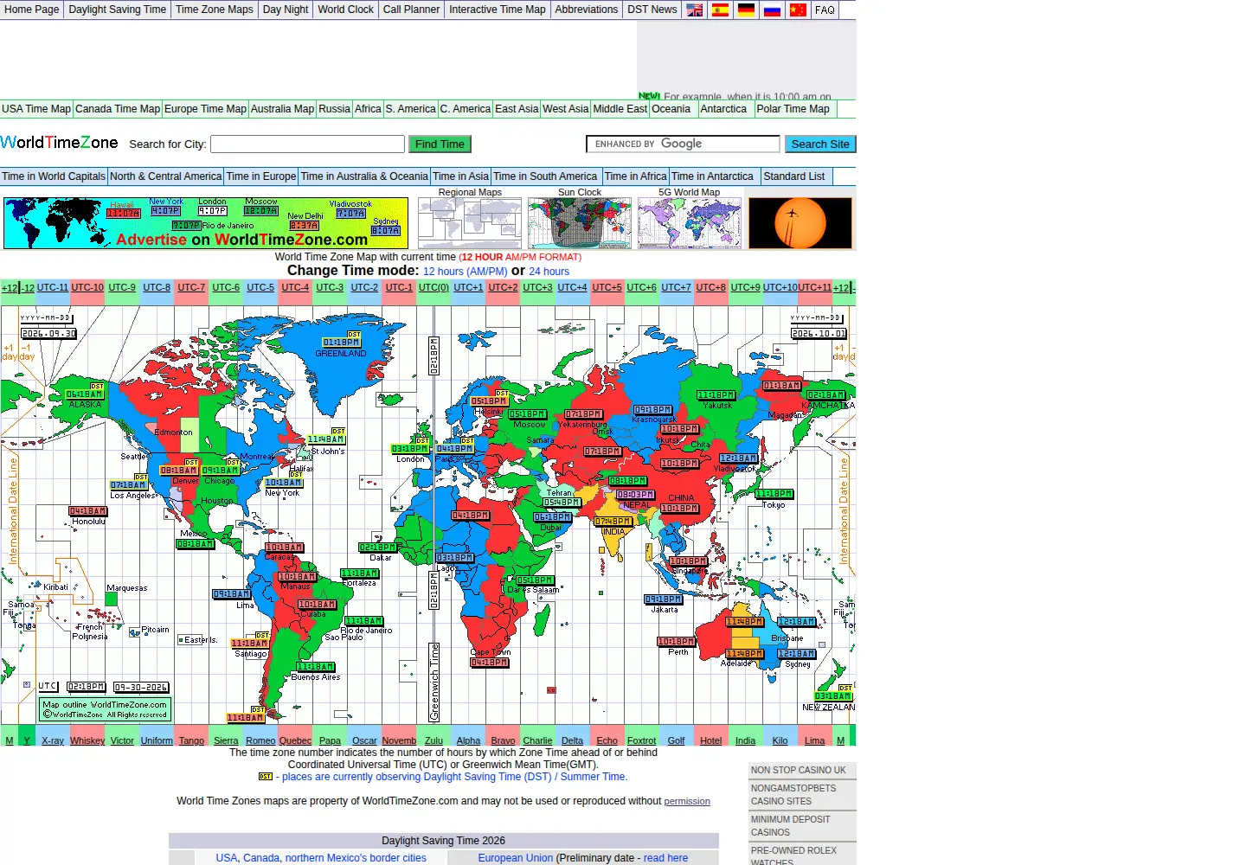Open the USA Time Map tab

click(36, 109)
